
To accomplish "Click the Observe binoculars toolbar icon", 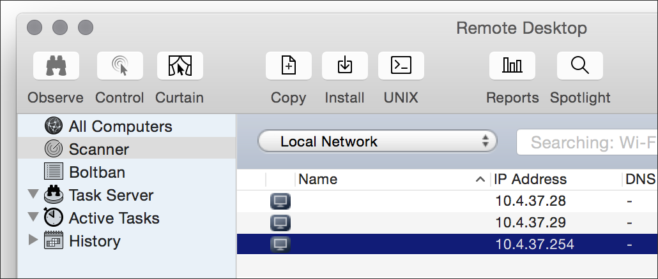I will tap(56, 66).
